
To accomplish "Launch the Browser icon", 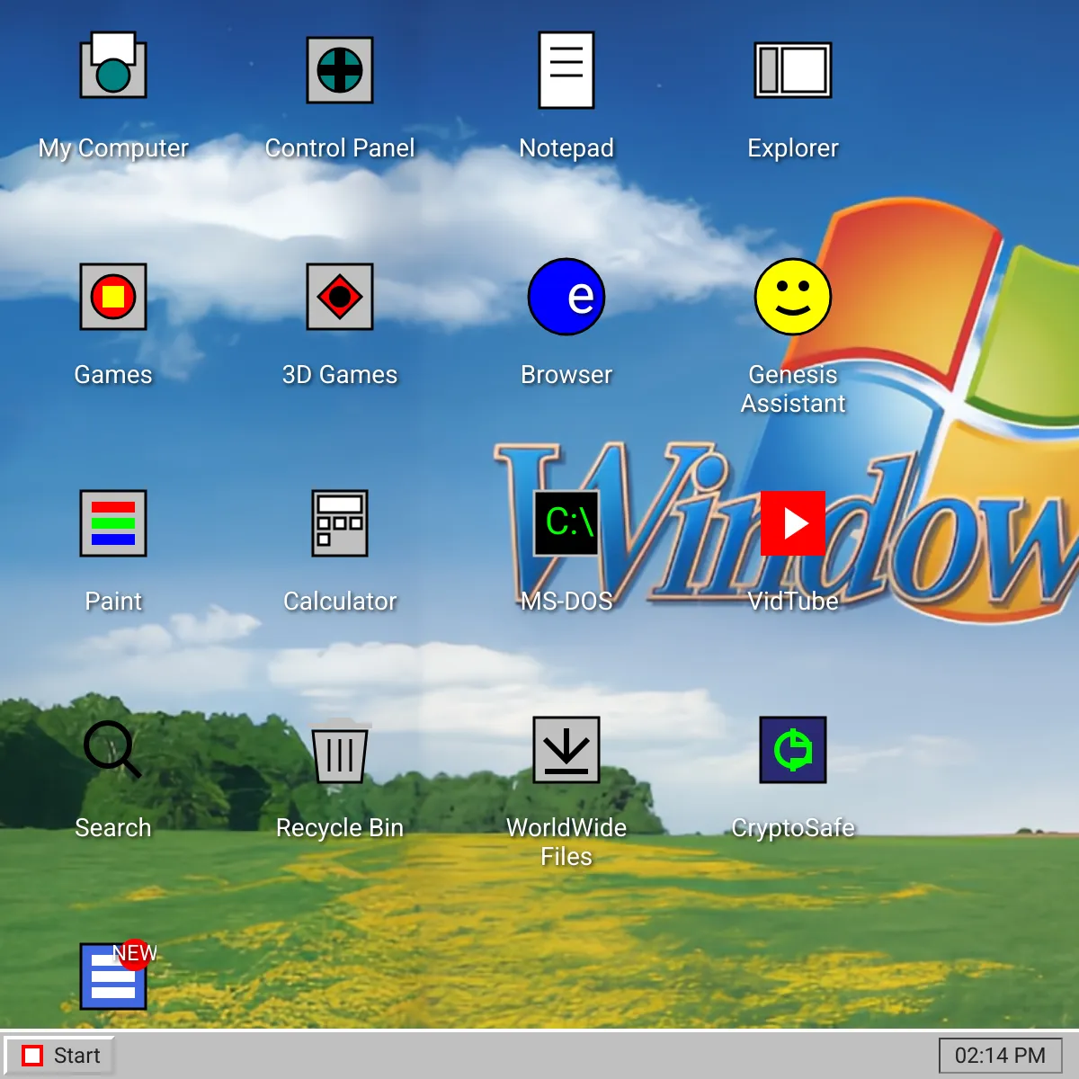I will 566,297.
